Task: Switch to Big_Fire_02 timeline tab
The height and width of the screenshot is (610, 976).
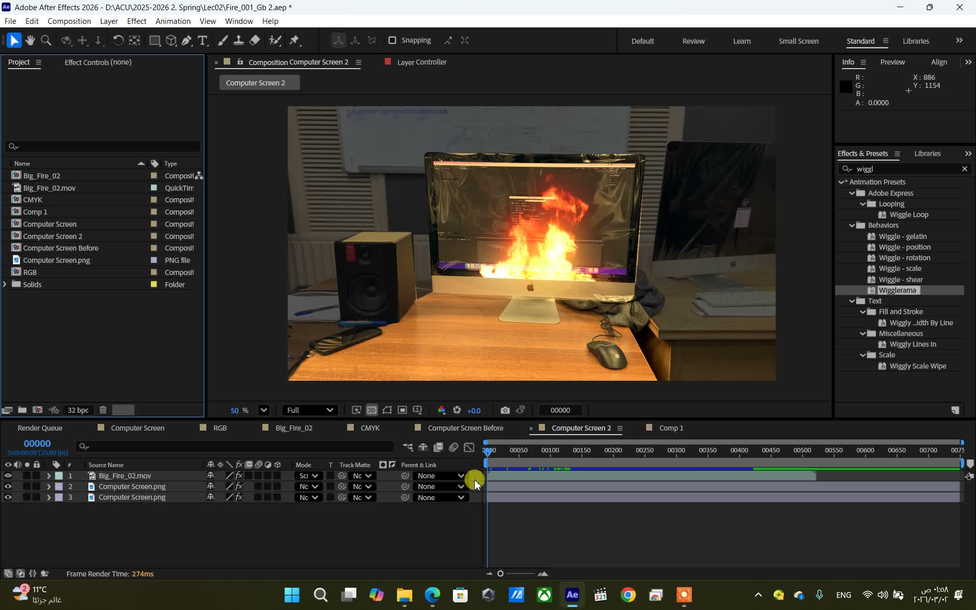Action: pyautogui.click(x=294, y=428)
